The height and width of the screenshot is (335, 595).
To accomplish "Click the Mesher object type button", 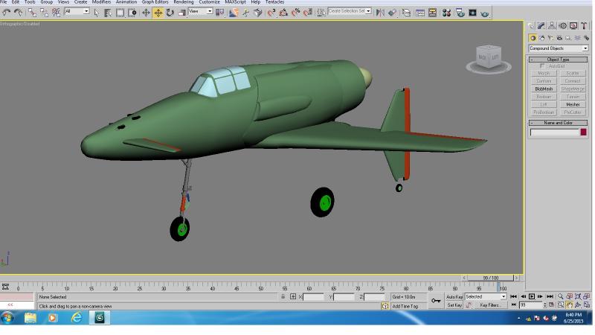I will (573, 104).
